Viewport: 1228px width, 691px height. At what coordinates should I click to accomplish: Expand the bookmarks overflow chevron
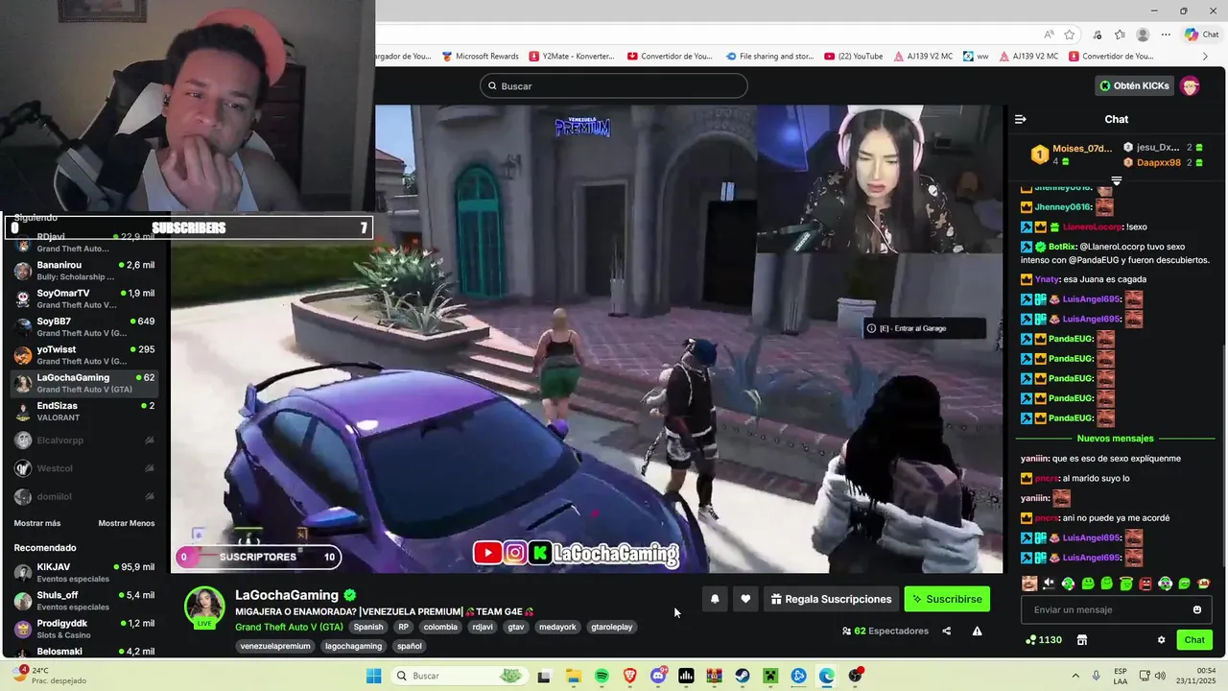tap(1205, 57)
